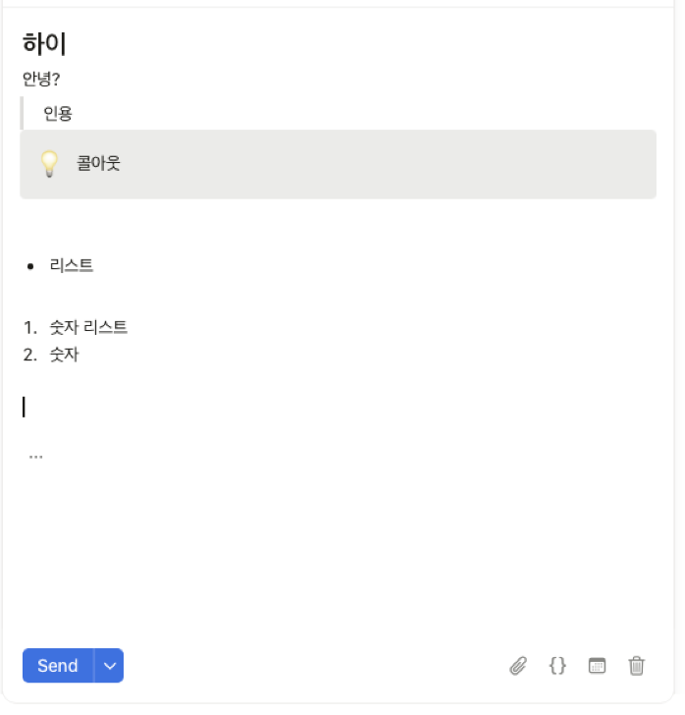Click inside the 인용 quote block
Screen dimensions: 685x715
tap(58, 113)
